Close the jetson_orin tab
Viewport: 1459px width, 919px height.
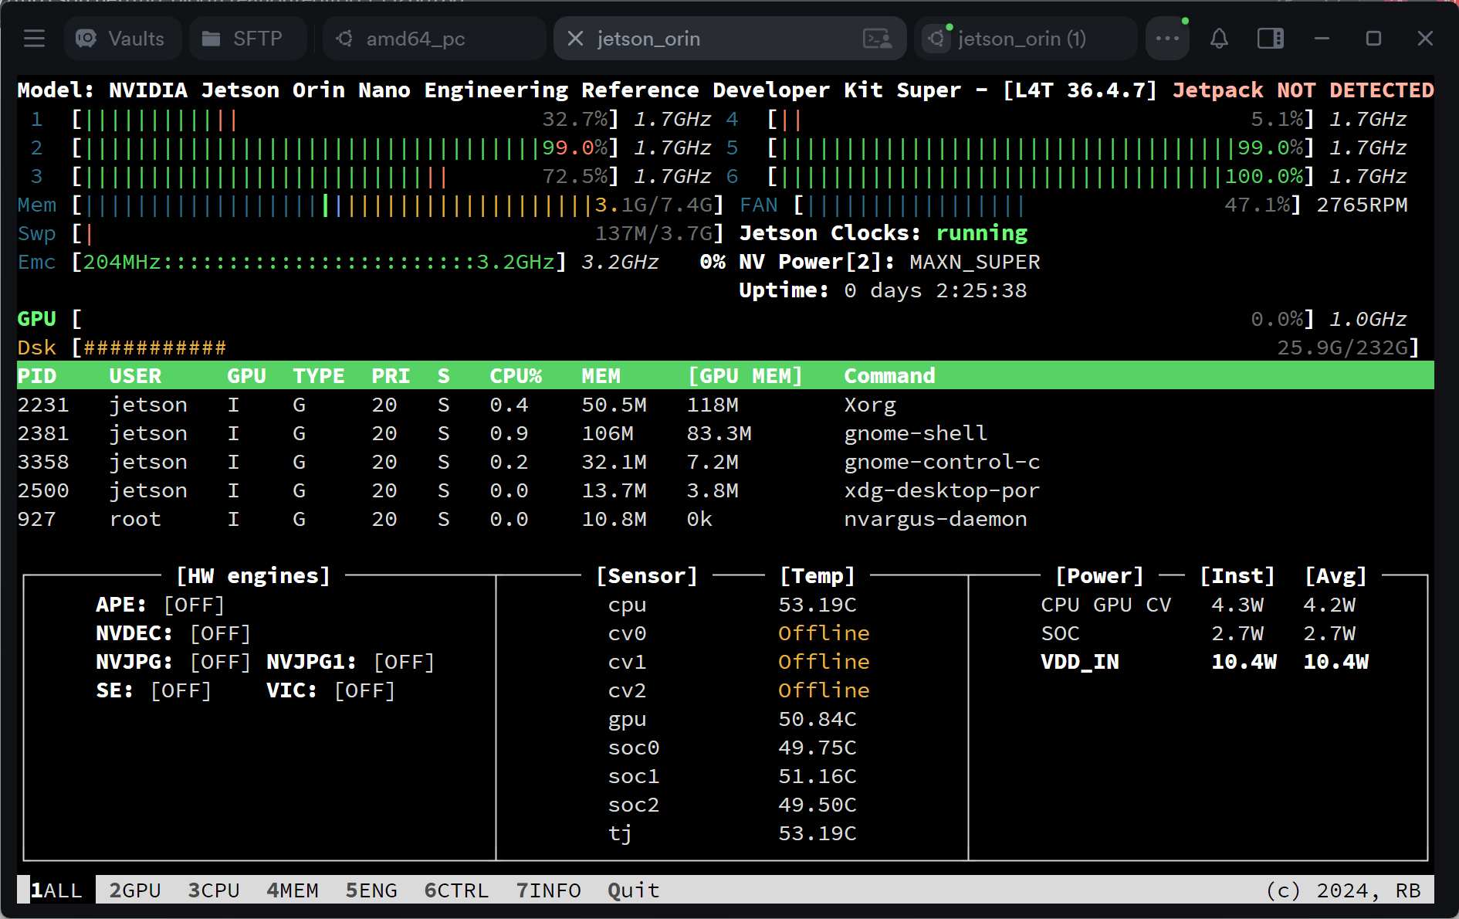tap(575, 39)
